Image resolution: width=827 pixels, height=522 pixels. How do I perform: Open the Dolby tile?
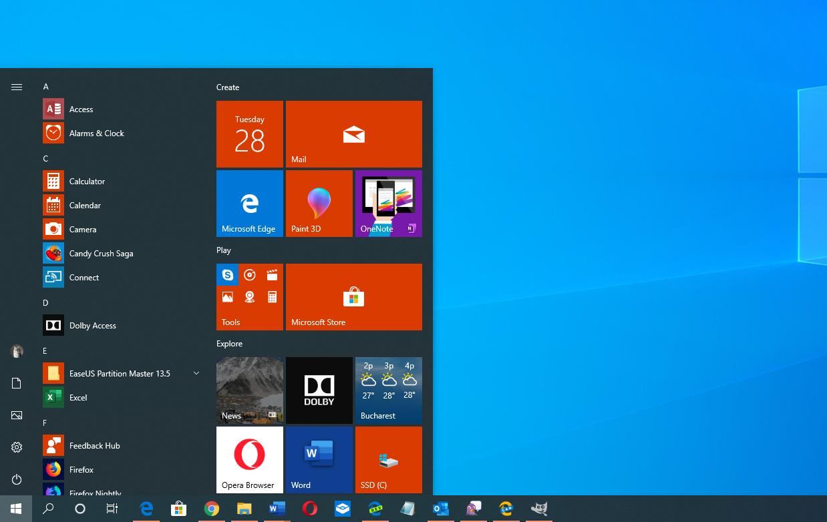(x=319, y=390)
